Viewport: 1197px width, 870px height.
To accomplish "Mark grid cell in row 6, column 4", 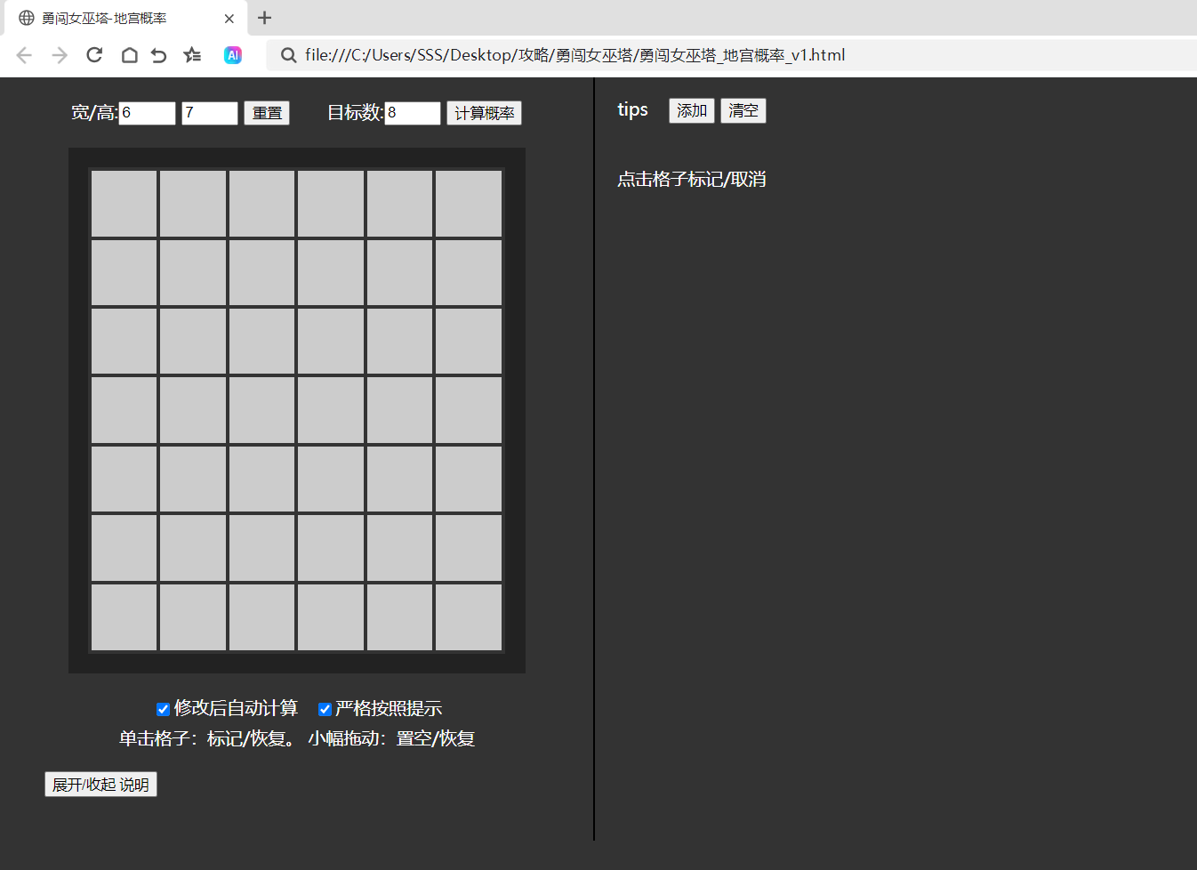I will tap(331, 548).
